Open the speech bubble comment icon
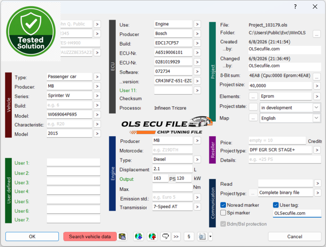The height and width of the screenshot is (247, 326). [165, 236]
